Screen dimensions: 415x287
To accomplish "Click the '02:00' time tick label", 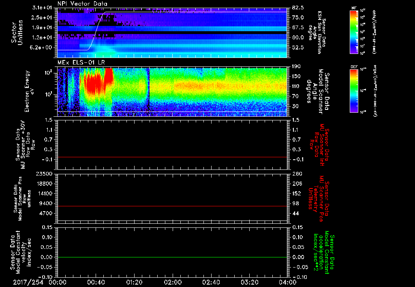I will (173, 283).
